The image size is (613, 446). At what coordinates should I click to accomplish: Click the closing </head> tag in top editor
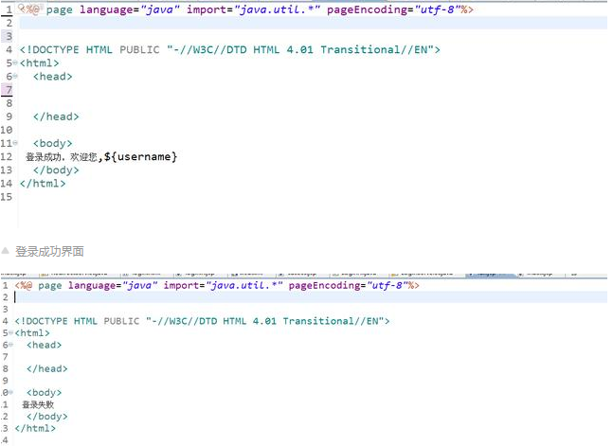pos(56,116)
